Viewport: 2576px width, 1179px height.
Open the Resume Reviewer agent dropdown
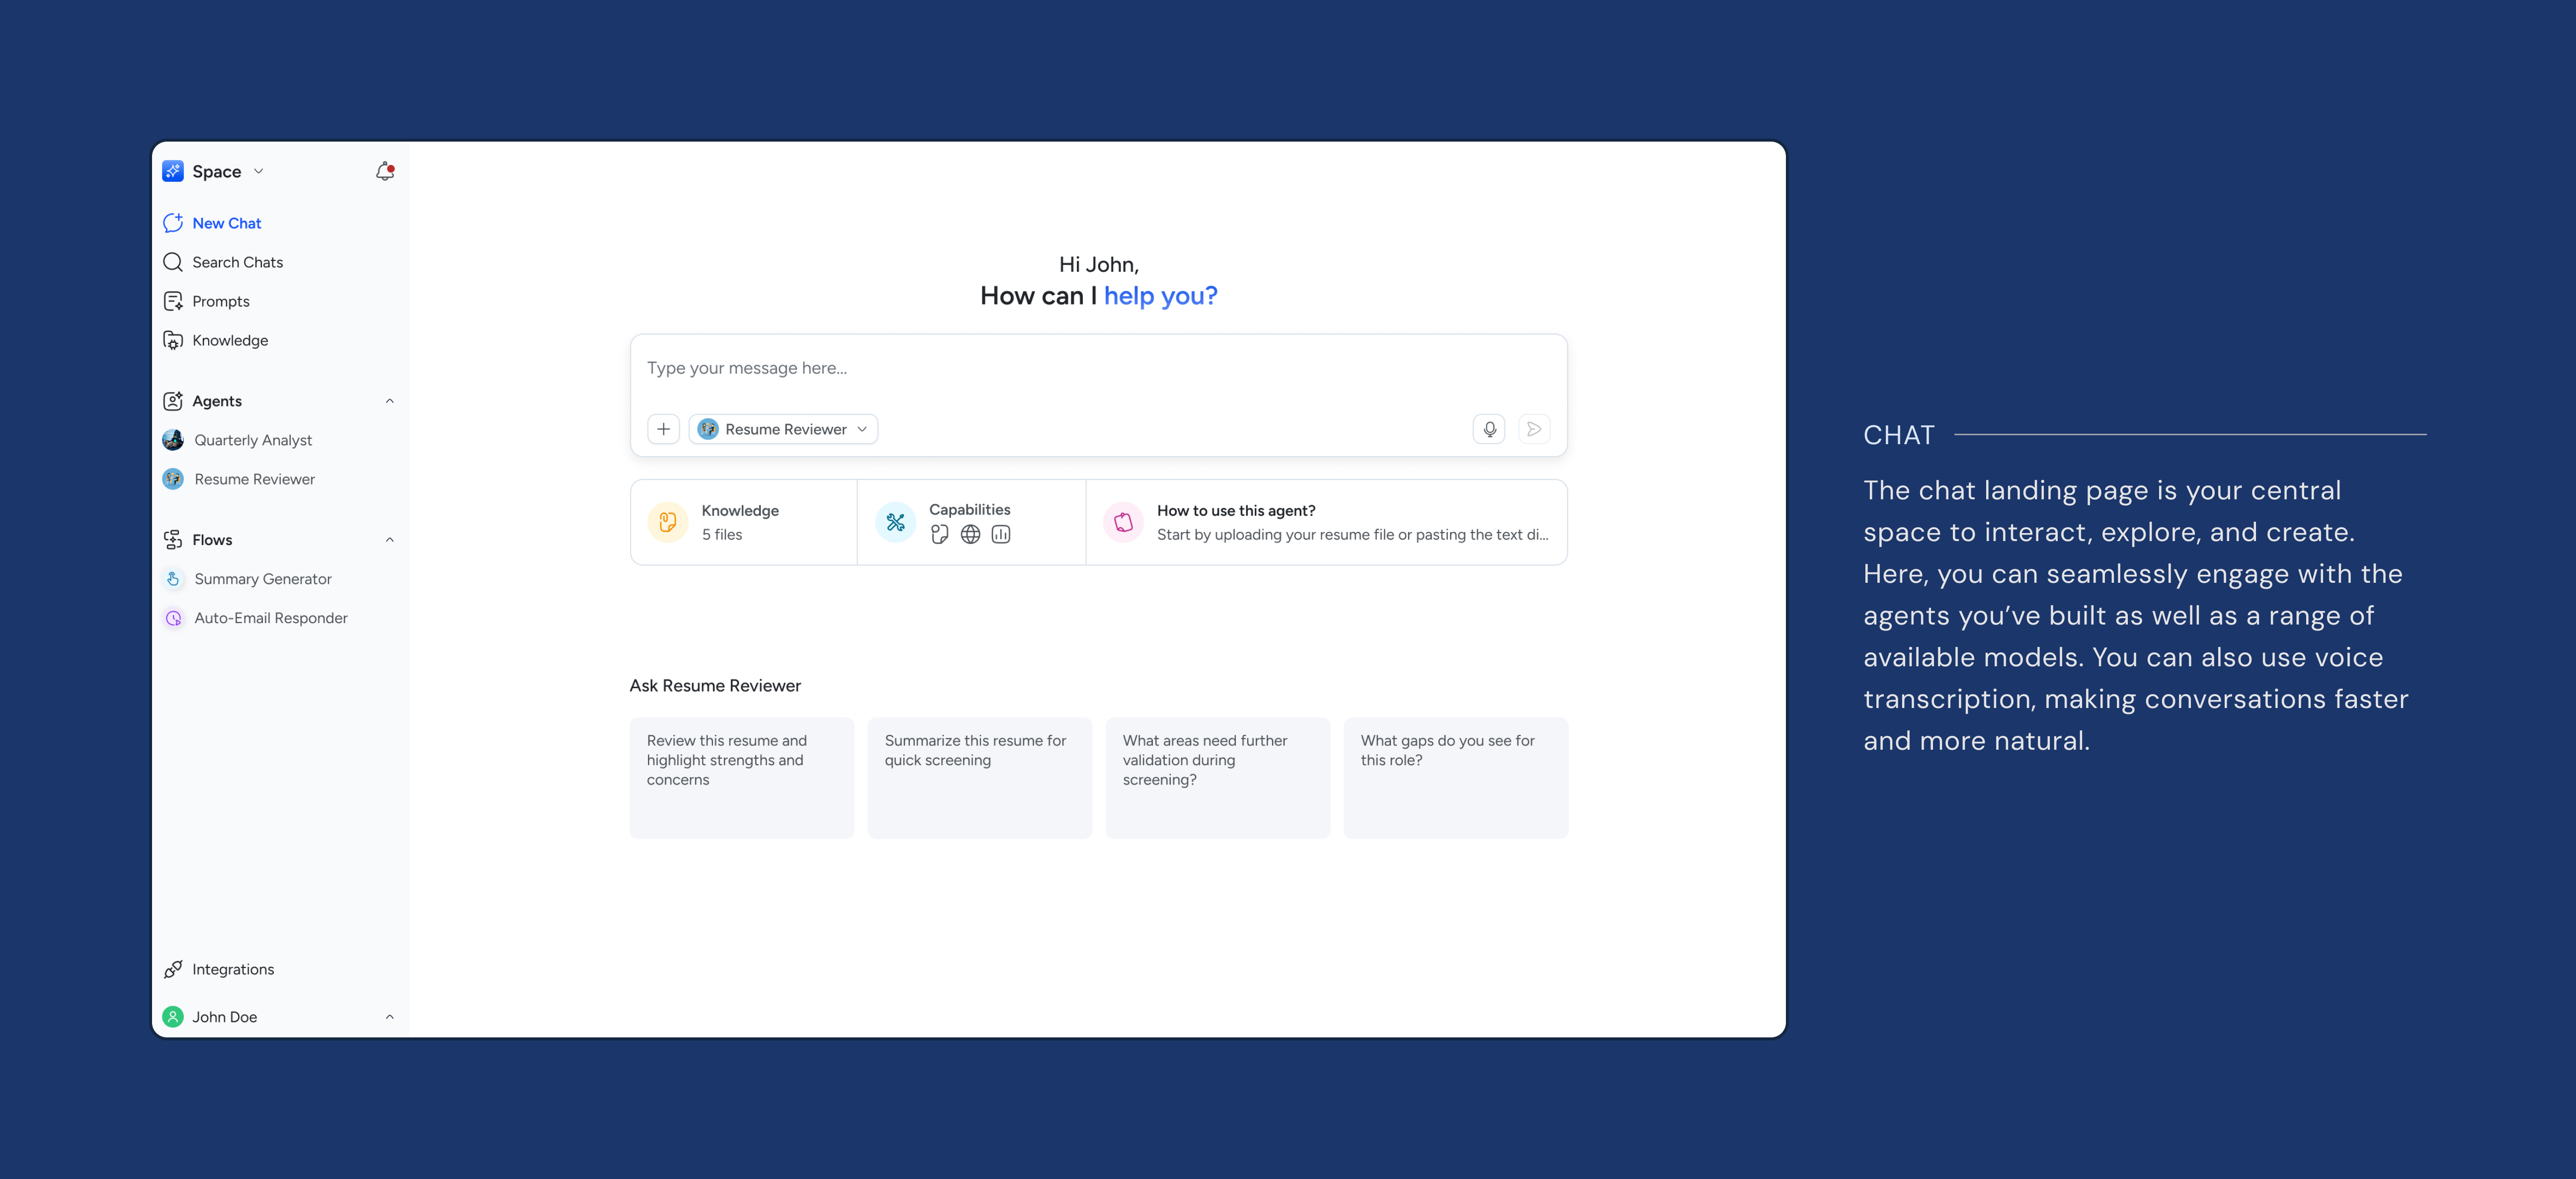(x=862, y=429)
